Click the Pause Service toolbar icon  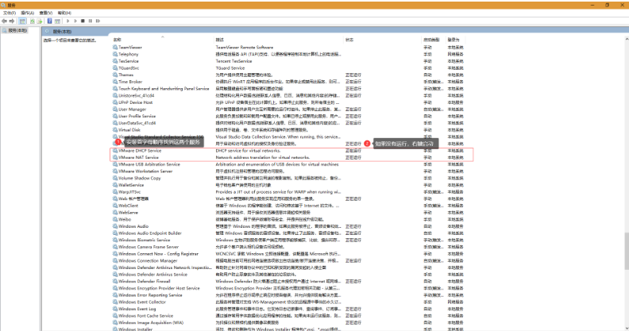tap(91, 21)
